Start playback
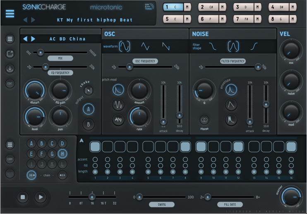307x214 pixels. (41, 197)
